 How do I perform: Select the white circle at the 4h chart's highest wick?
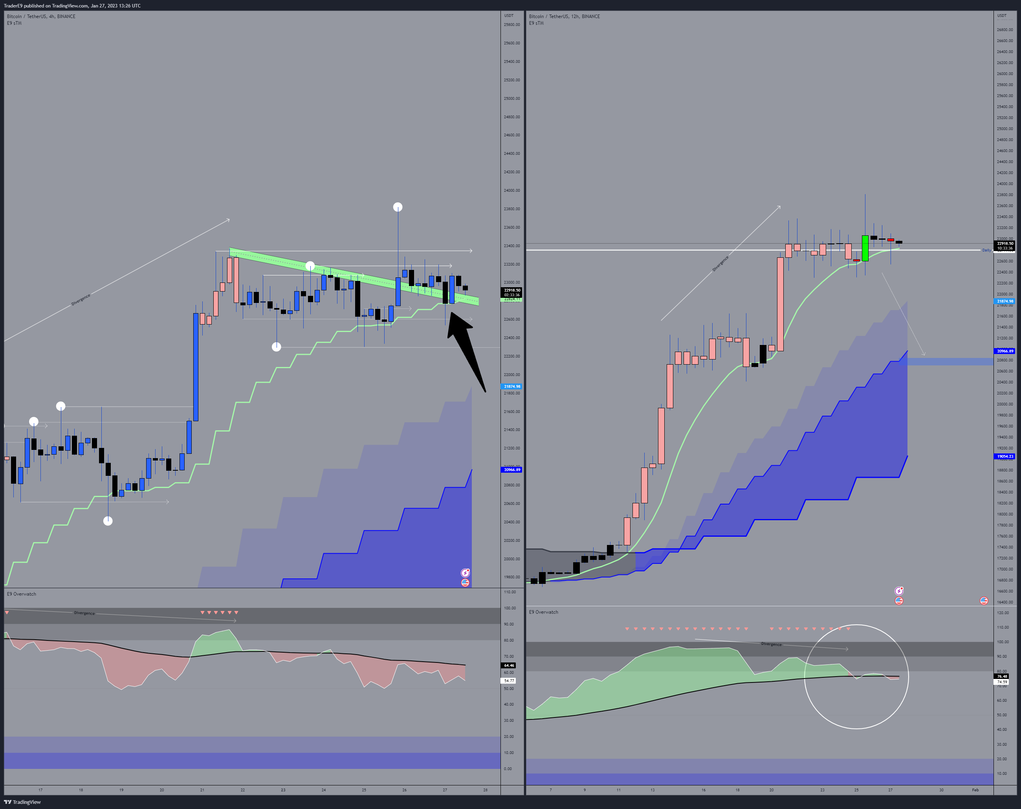[x=398, y=207]
